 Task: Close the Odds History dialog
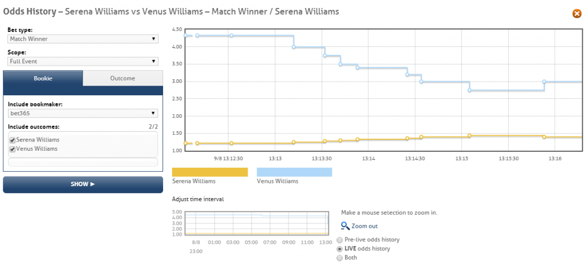tap(577, 14)
